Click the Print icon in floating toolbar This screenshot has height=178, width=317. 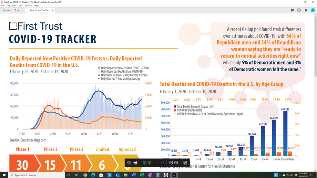(135, 163)
